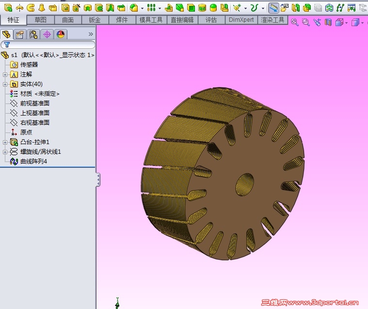This screenshot has width=368, height=309.
Task: Open the DimXpertManager panel tab
Action: tap(47, 35)
